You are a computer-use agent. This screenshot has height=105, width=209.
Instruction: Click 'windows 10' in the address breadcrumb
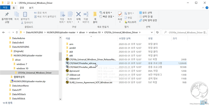(x=95, y=32)
